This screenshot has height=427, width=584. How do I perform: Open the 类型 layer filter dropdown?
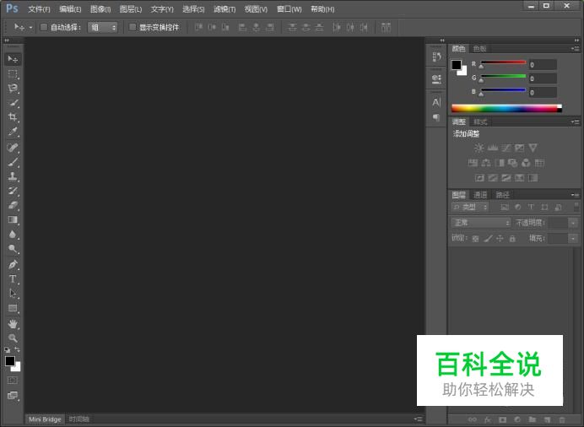click(470, 208)
